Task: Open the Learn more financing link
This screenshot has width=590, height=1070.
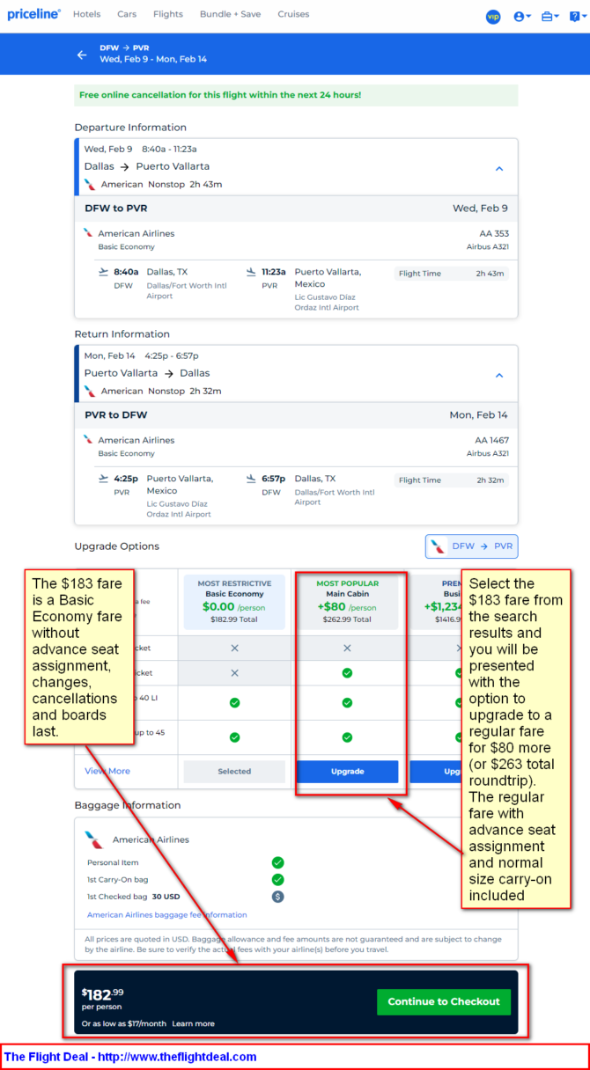Action: [193, 1023]
